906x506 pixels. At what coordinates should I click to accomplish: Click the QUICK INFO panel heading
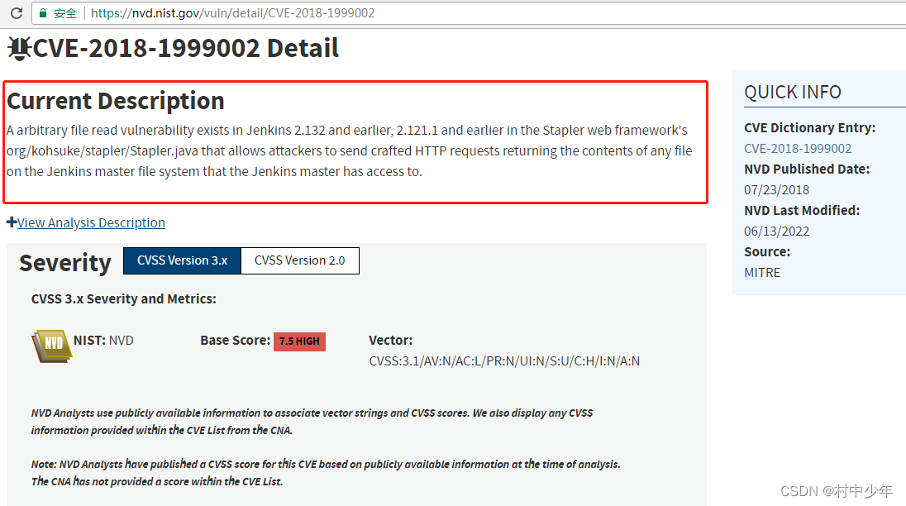tap(792, 93)
